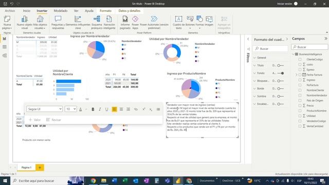Expand the Título format section

(254, 65)
